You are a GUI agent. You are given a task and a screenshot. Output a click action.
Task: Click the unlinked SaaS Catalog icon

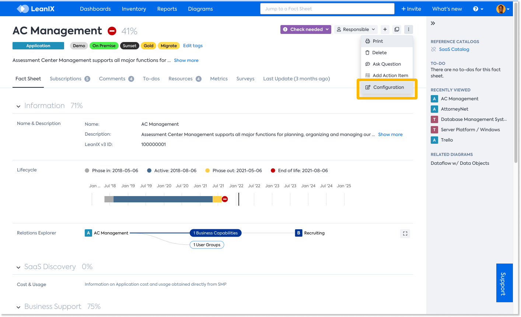[434, 49]
